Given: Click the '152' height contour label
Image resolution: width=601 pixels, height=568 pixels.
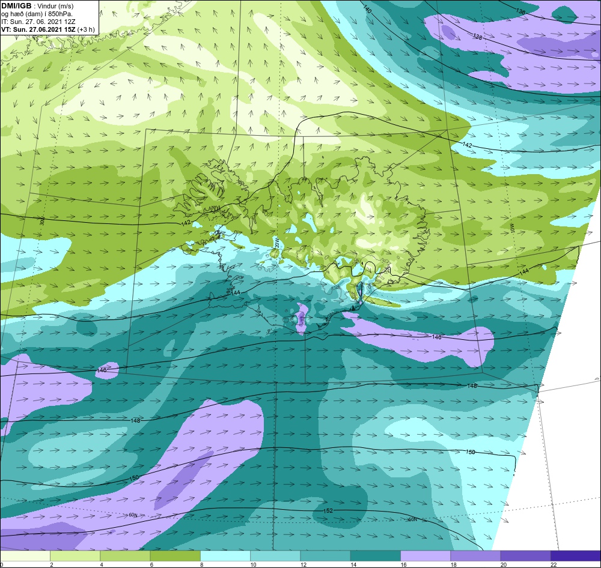Looking at the screenshot, I should coord(328,510).
